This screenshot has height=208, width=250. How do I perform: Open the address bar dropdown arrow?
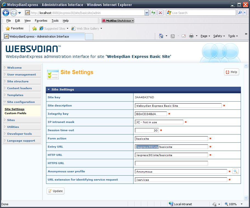pos(147,13)
